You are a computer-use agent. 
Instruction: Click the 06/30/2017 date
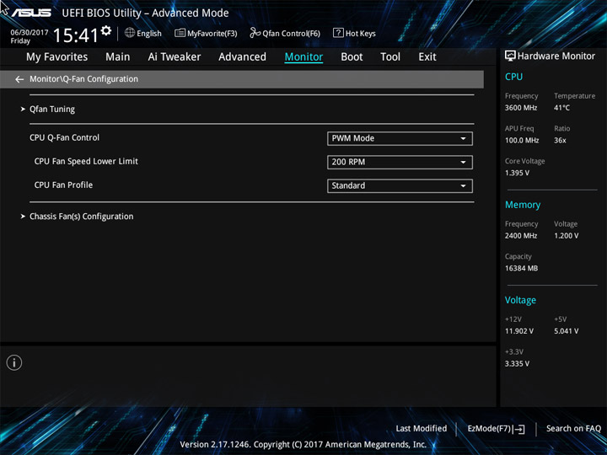point(30,33)
